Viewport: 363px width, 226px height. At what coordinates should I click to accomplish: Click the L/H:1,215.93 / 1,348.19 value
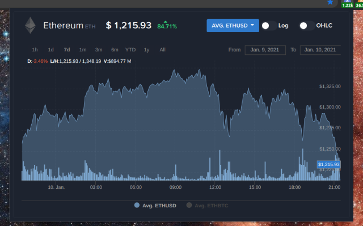coord(75,62)
